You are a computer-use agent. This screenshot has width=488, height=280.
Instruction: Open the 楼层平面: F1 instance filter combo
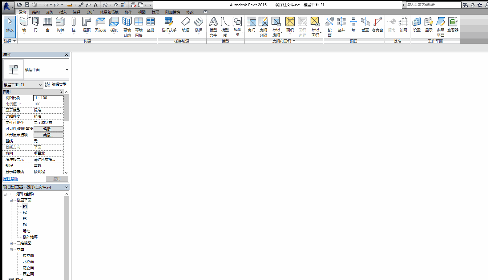[x=23, y=85]
